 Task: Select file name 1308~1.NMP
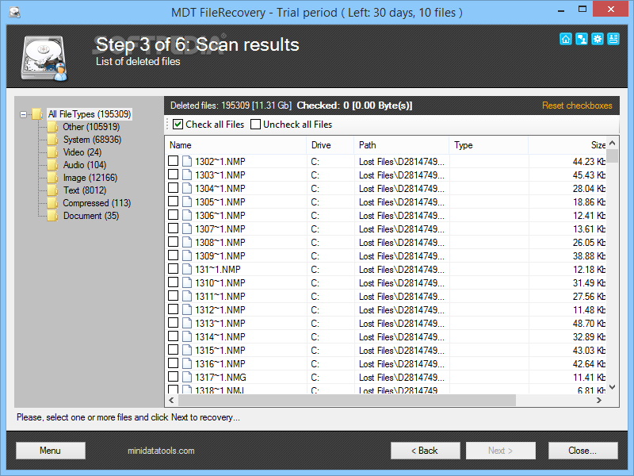[220, 243]
